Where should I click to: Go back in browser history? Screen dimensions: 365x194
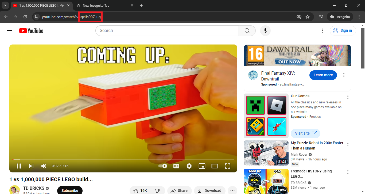tap(6, 17)
